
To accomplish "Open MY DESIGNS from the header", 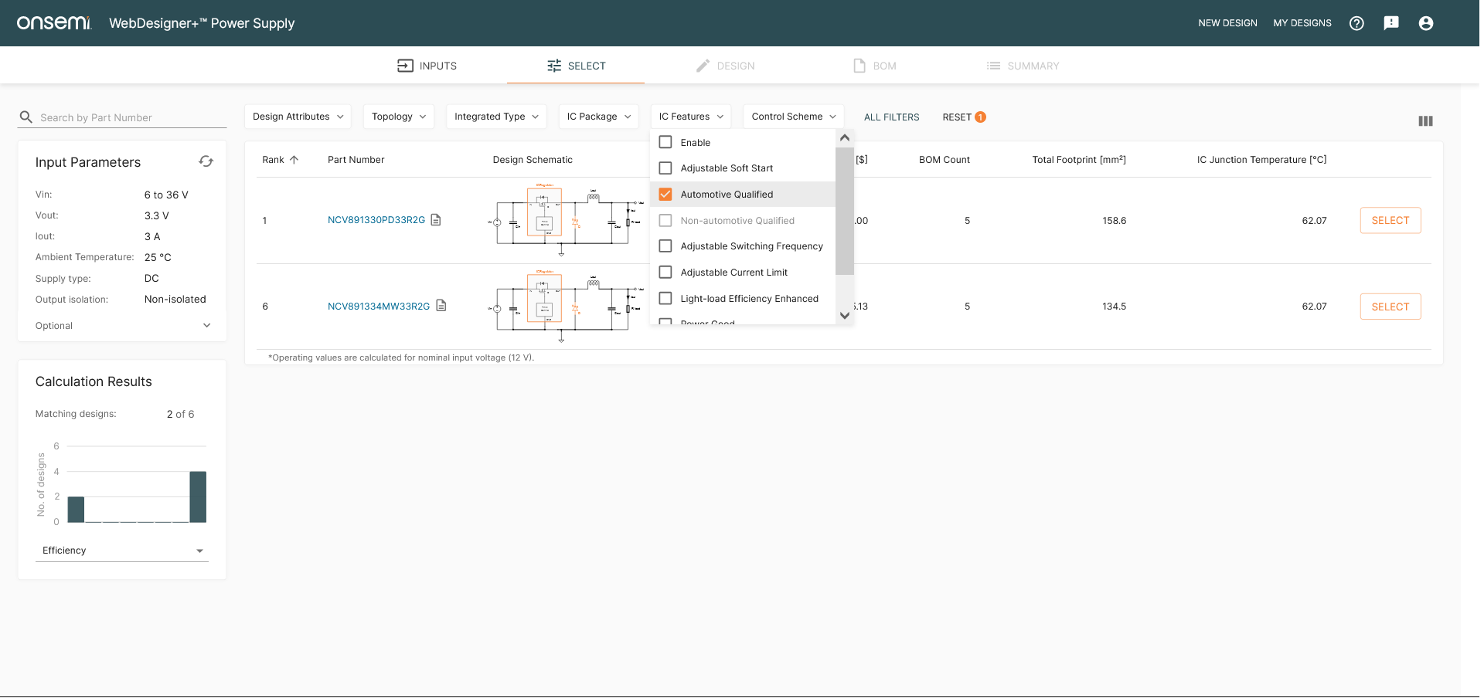I will [1302, 23].
